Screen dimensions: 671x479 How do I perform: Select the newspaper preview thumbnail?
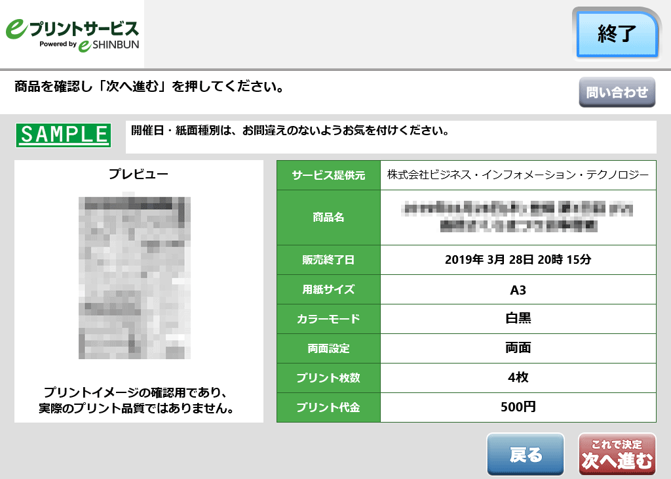pos(134,278)
